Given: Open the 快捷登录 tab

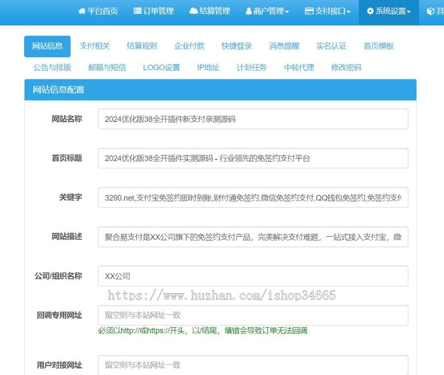Looking at the screenshot, I should [x=236, y=46].
